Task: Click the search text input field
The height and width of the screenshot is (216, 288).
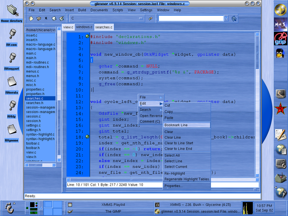Action: click(x=191, y=18)
